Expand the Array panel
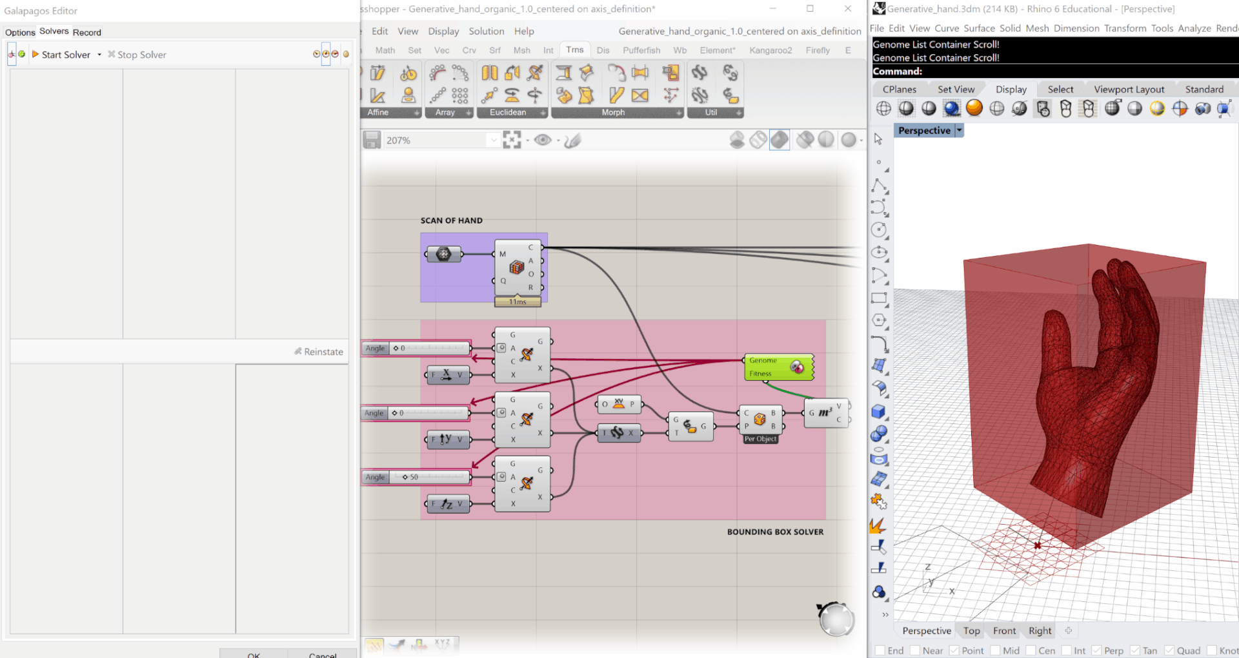 [x=469, y=113]
